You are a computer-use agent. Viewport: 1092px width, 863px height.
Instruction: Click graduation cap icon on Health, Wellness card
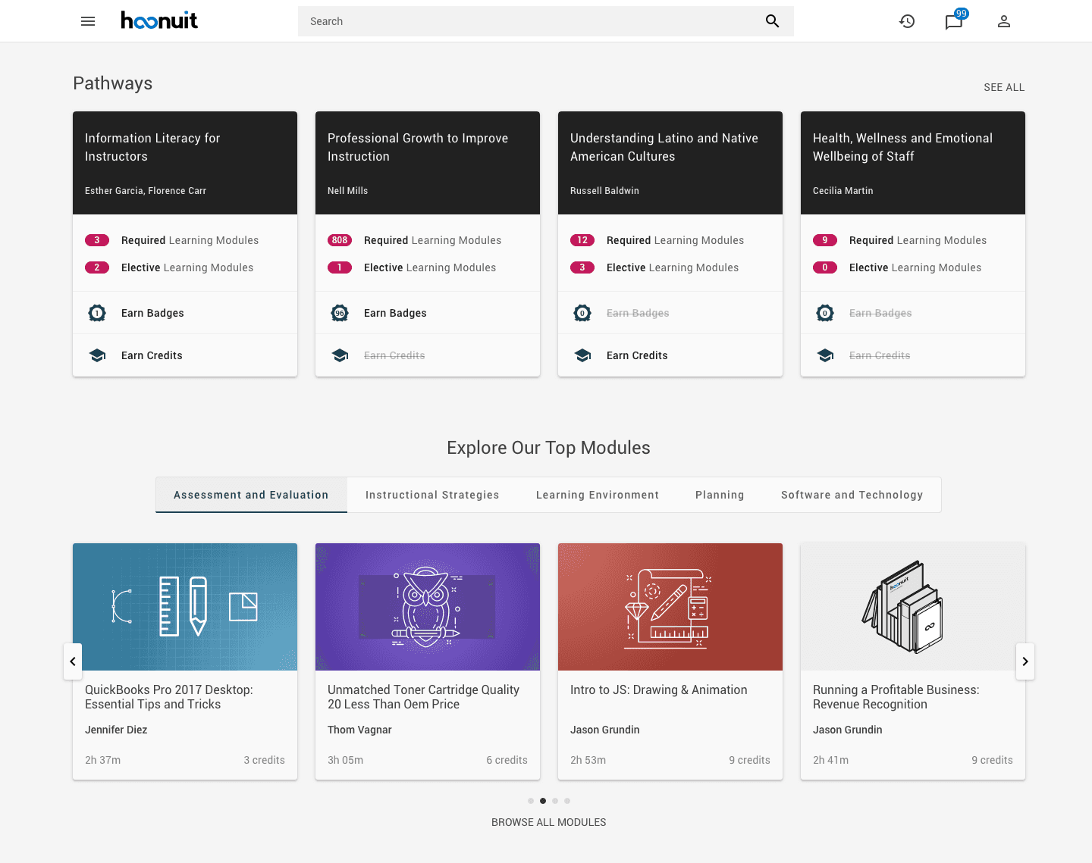point(825,355)
